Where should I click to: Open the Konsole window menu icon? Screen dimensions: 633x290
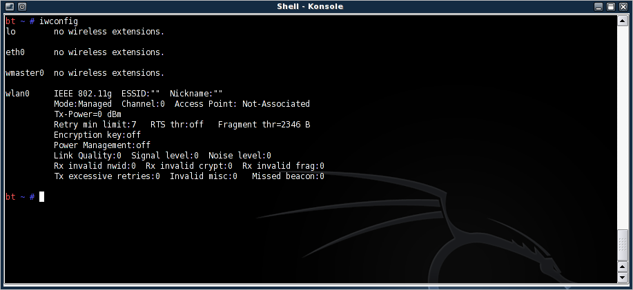[10, 6]
